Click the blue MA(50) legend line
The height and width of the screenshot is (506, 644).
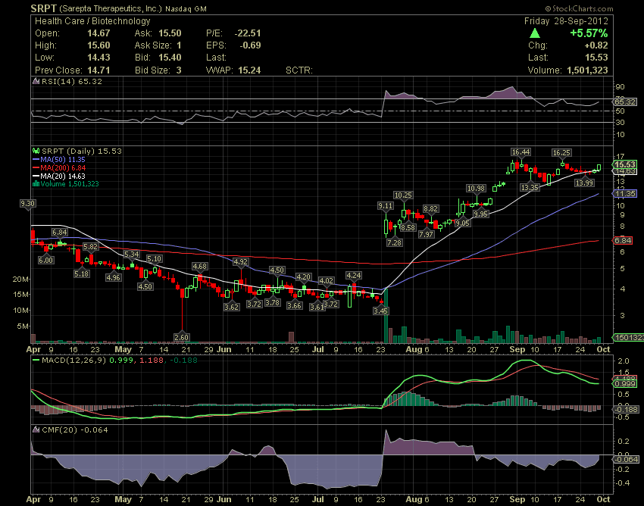36,160
